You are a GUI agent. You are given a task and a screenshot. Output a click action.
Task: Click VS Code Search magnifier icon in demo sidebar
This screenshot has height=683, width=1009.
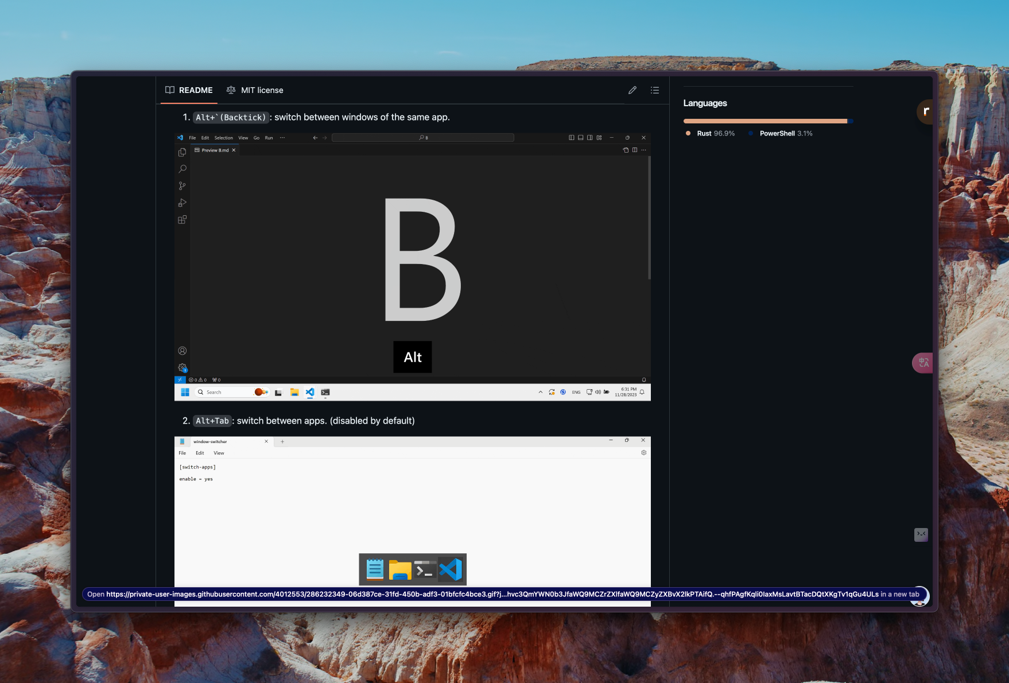click(183, 169)
